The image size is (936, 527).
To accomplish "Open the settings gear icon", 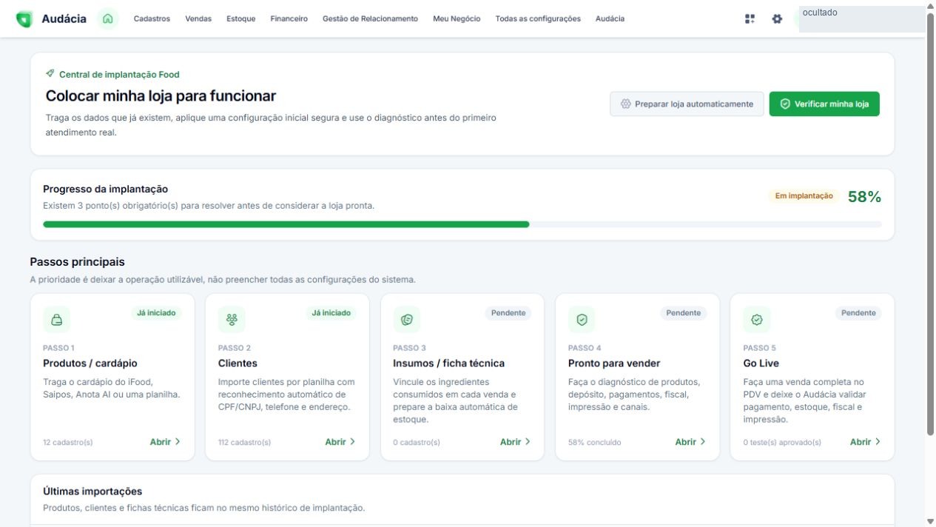I will [777, 19].
